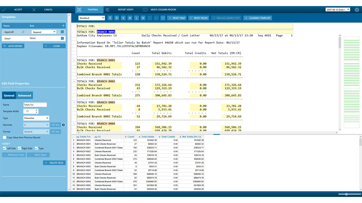Click the help question mark beside Decimals
Screen dimensions: 362x203
(63, 125)
